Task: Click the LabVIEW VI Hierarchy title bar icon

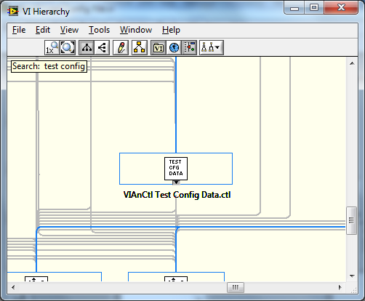Action: [13, 12]
